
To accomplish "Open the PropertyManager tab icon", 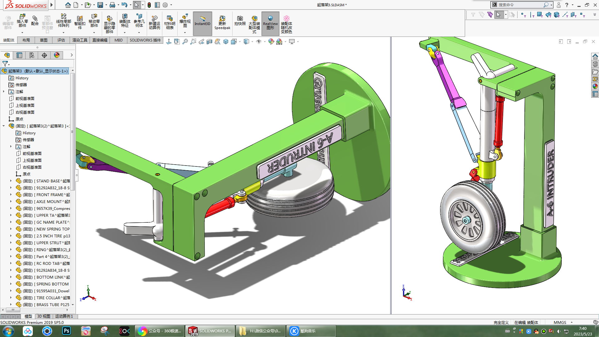I will click(19, 55).
